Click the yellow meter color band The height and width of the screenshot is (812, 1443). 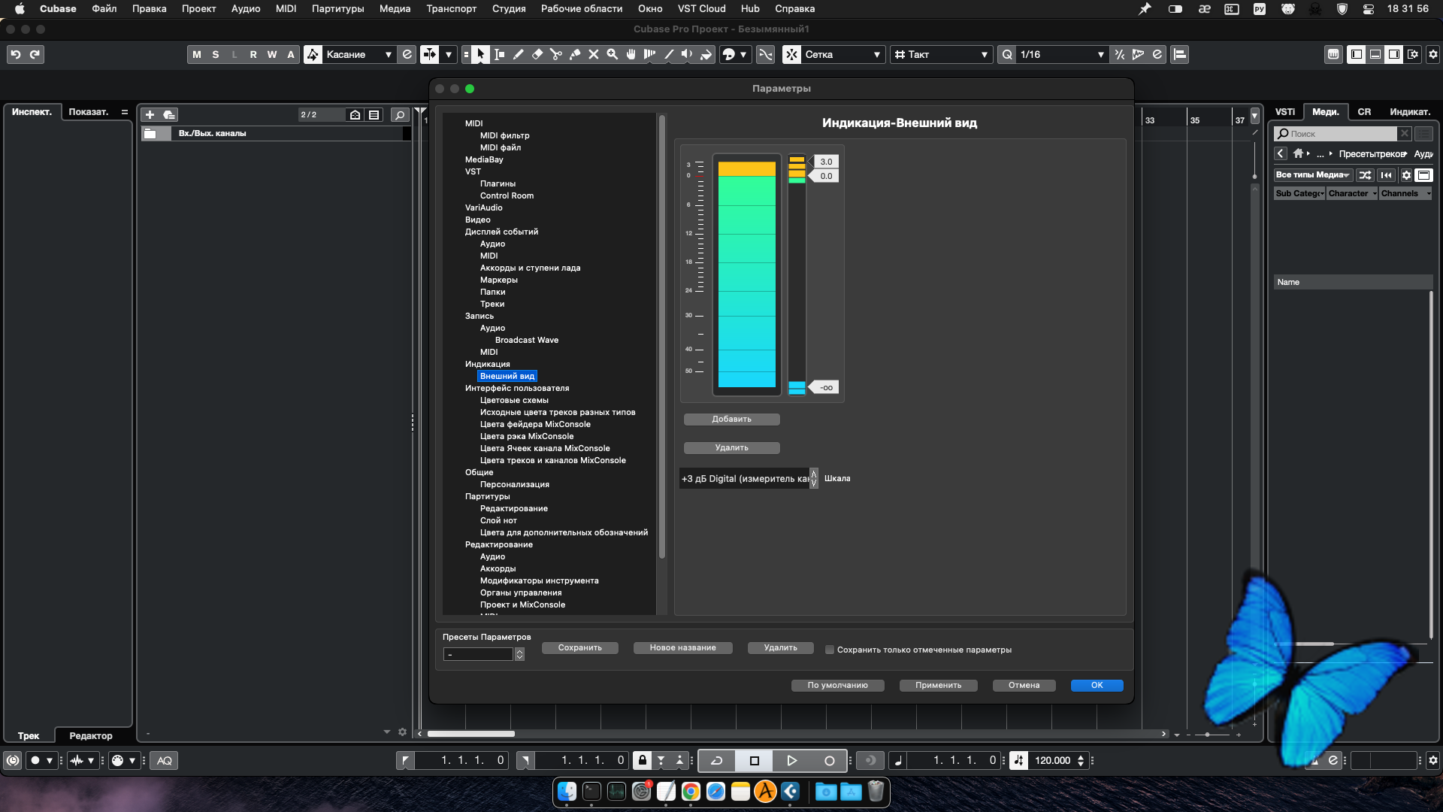coord(746,168)
